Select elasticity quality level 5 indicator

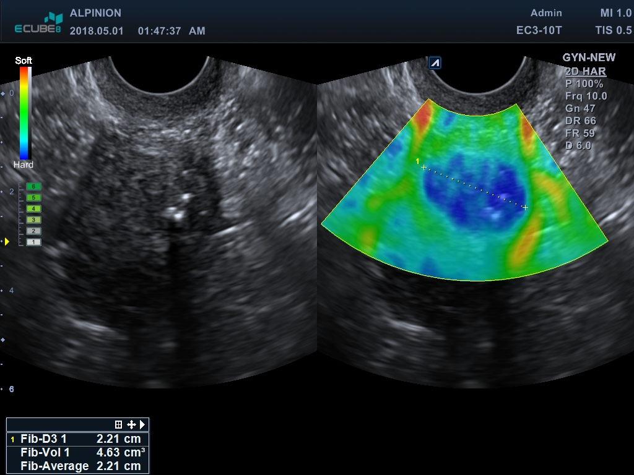point(34,197)
